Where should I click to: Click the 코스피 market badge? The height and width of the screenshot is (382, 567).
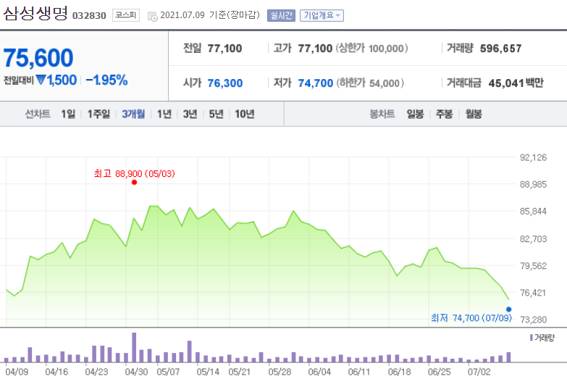(x=126, y=15)
